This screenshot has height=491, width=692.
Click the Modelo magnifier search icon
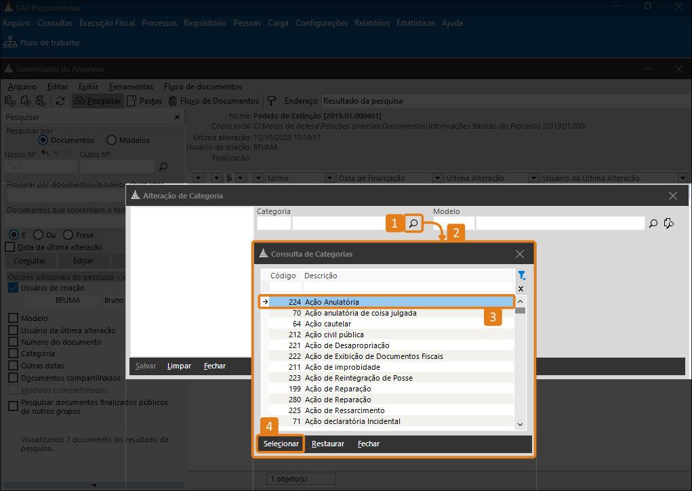(653, 223)
